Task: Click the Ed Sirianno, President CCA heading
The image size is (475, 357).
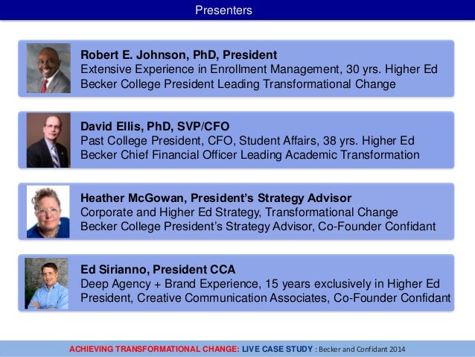Action: (158, 269)
